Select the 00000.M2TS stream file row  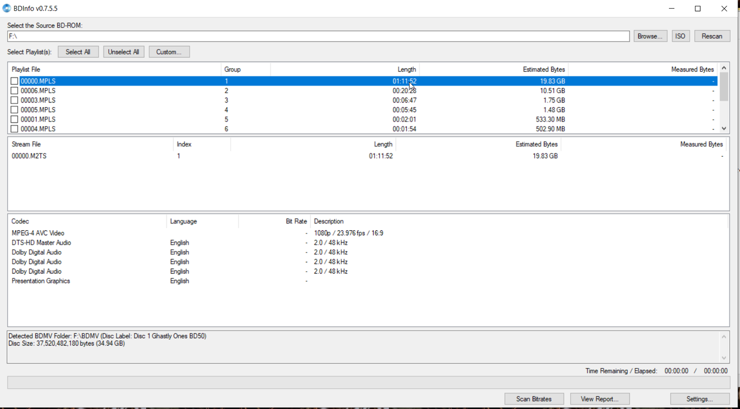[x=368, y=156]
